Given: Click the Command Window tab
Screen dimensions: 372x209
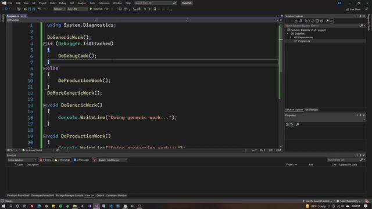Looking at the screenshot, I should pos(116,196).
